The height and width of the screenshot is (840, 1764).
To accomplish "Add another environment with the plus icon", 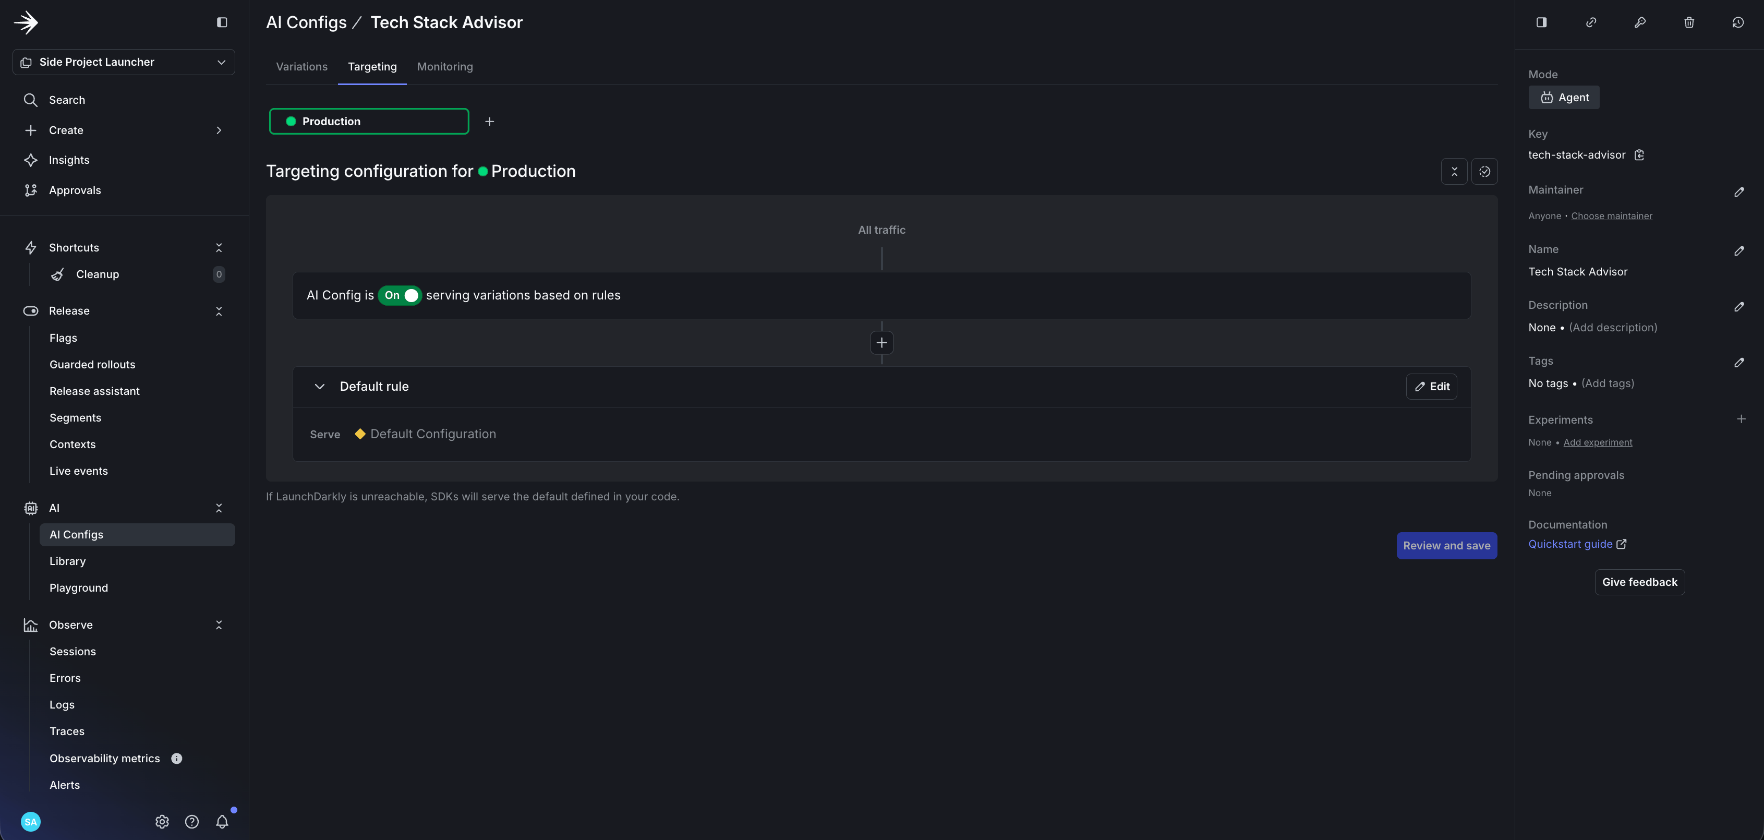I will [x=490, y=121].
